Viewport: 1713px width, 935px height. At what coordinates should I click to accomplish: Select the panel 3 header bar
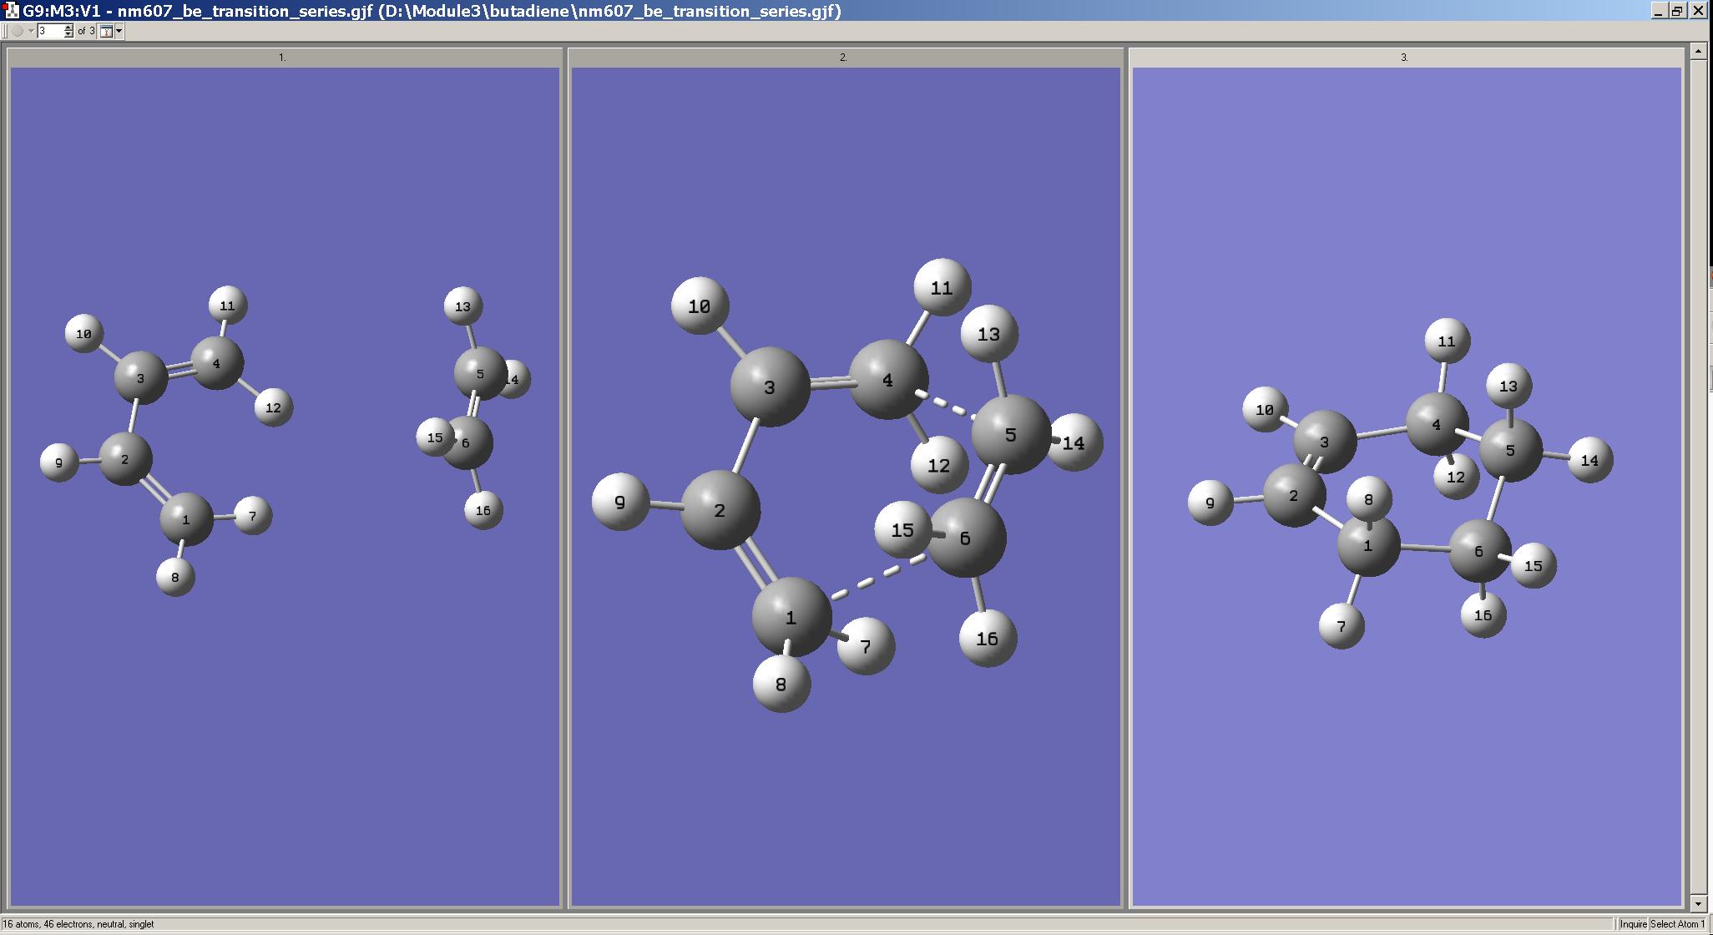pyautogui.click(x=1405, y=58)
